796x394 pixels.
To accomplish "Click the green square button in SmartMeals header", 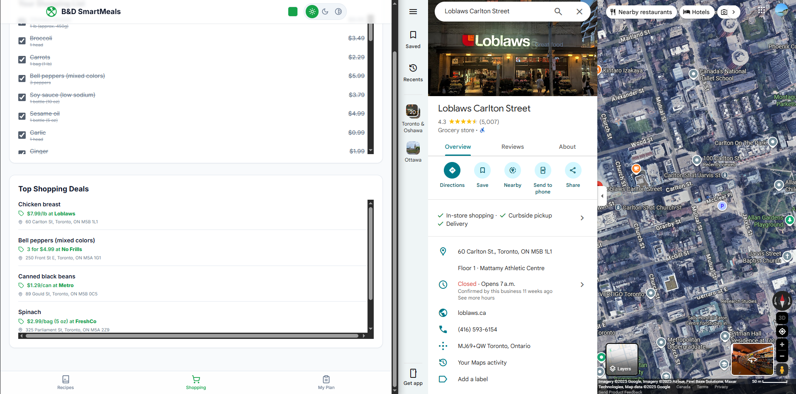I will (293, 12).
